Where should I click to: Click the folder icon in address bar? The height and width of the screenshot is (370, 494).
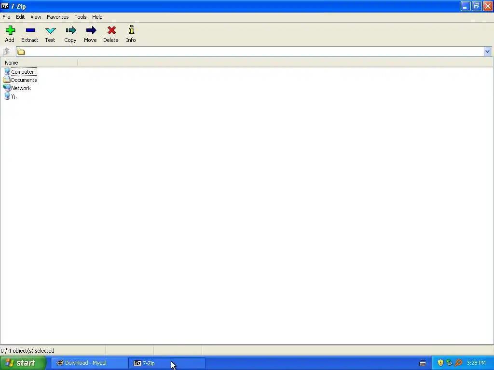(x=21, y=52)
